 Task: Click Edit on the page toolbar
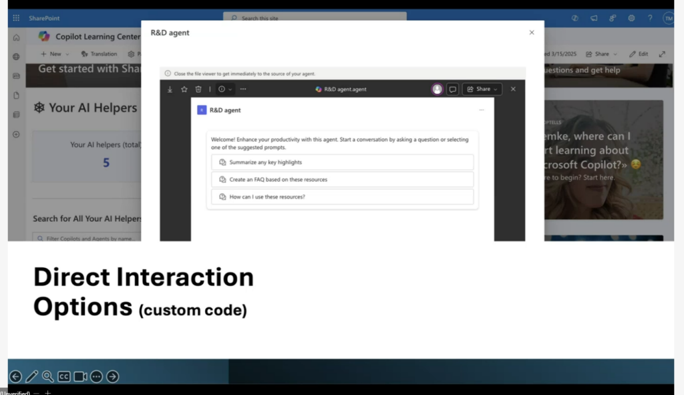639,53
